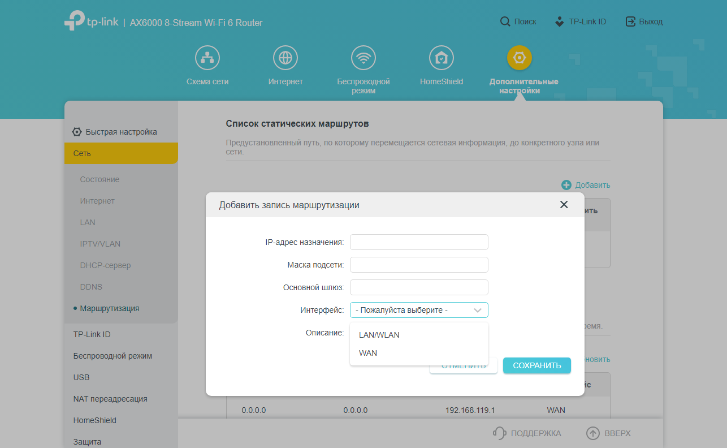Click the ПОДДЕРЖКА headset icon
Image resolution: width=727 pixels, height=448 pixels.
500,433
